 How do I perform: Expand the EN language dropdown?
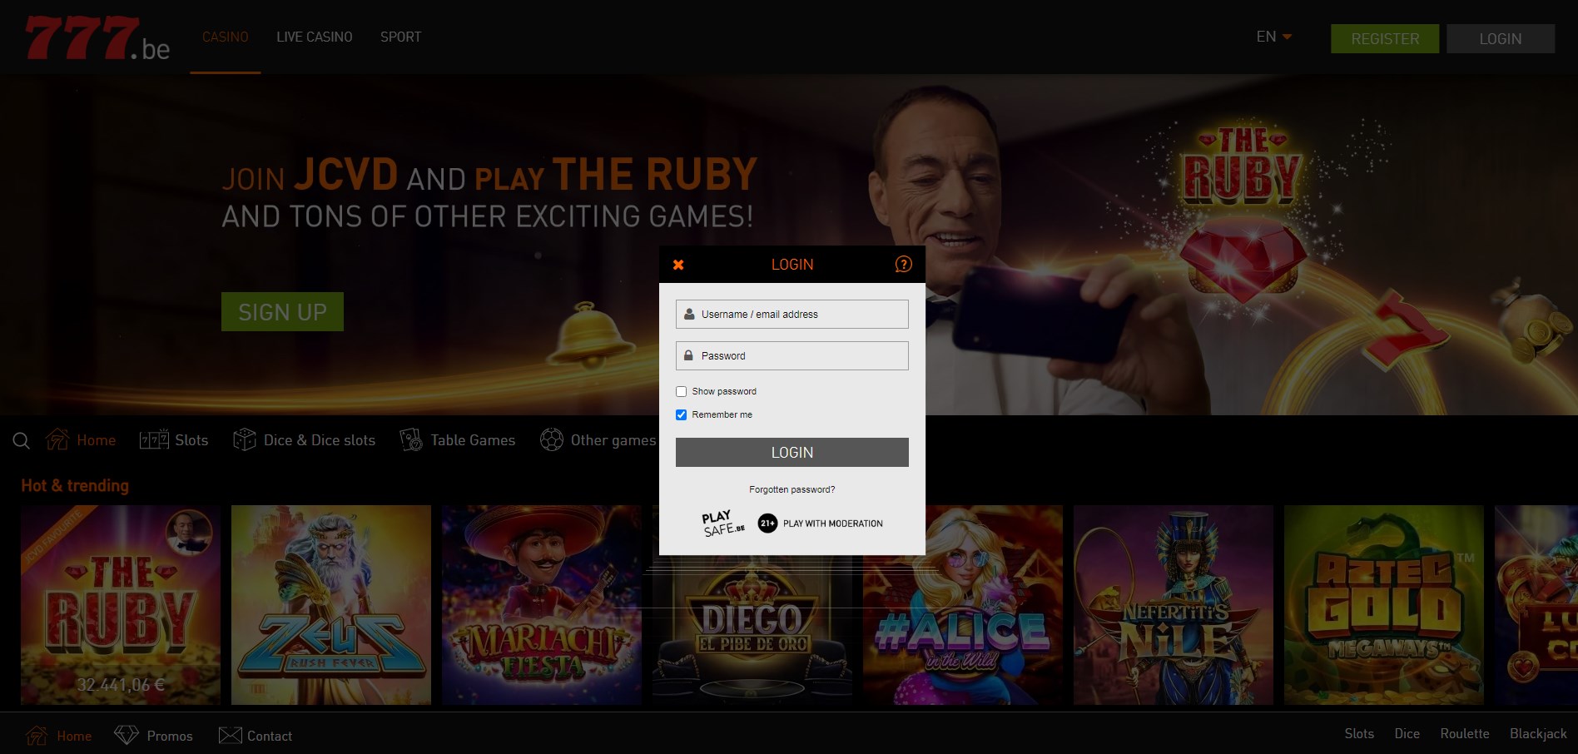(x=1274, y=37)
